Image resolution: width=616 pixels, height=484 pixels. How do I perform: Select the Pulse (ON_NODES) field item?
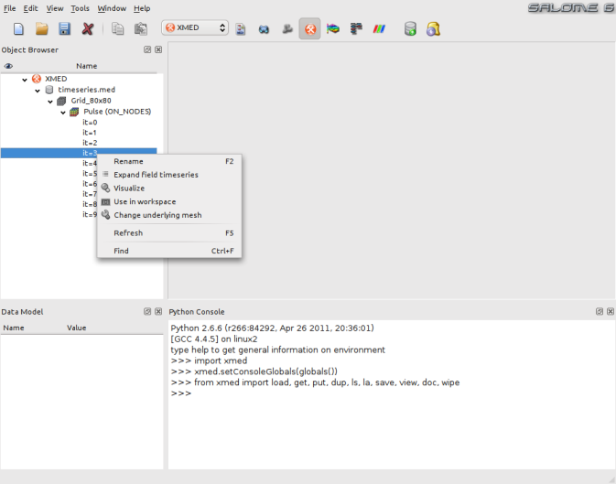(117, 112)
